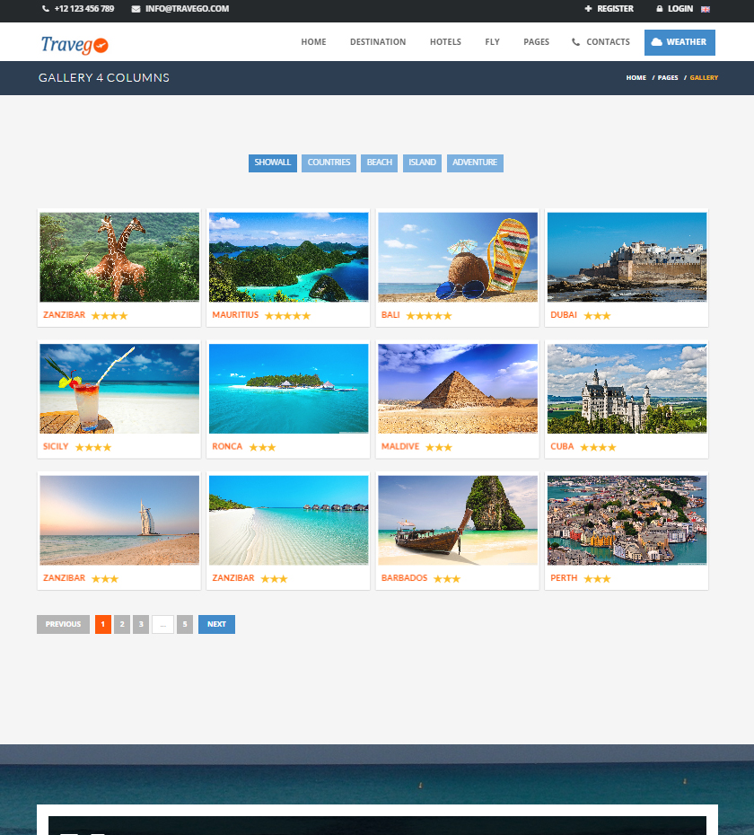Click the cloud icon in Weather button
Screen dimensions: 754x835
[x=656, y=42]
